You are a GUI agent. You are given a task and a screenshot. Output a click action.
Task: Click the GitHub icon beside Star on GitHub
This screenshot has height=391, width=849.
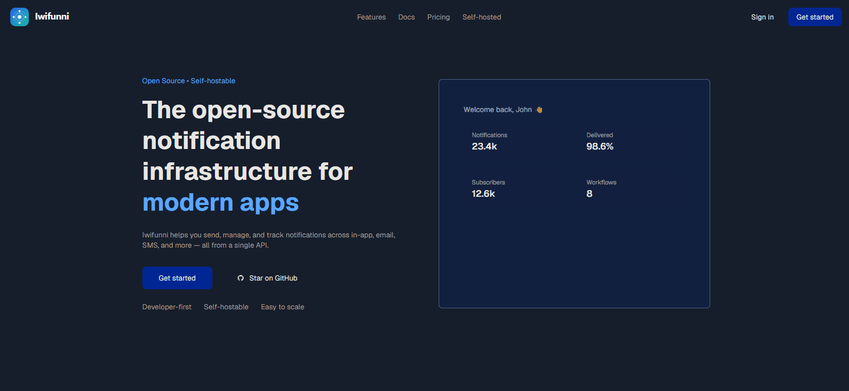(241, 278)
